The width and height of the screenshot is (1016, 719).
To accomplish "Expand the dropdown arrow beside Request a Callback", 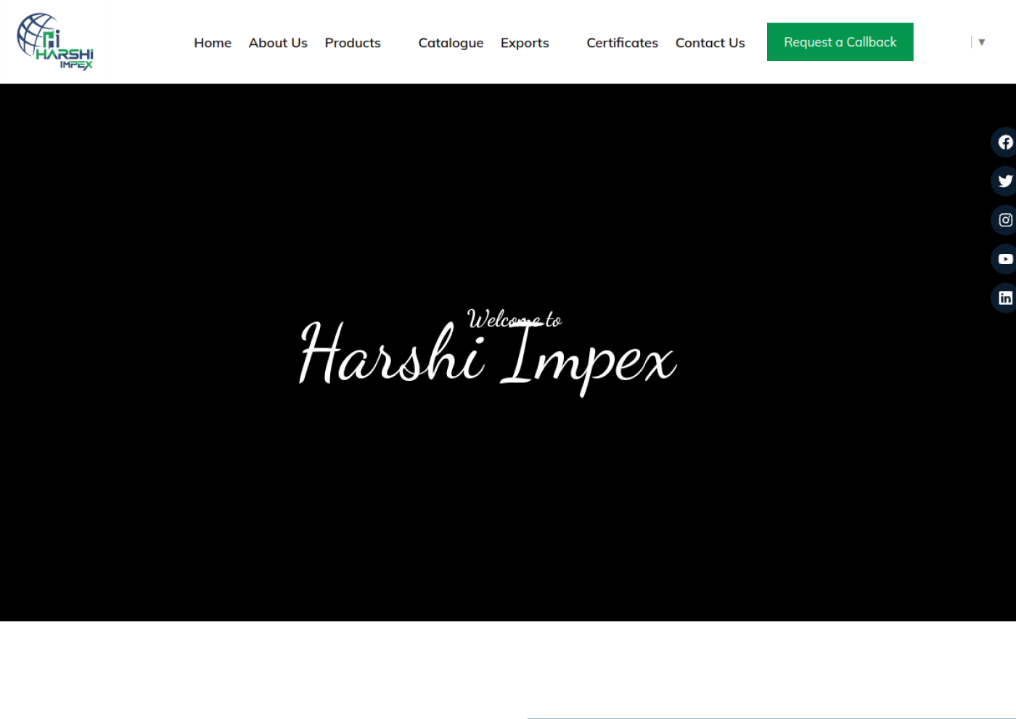I will coord(981,42).
